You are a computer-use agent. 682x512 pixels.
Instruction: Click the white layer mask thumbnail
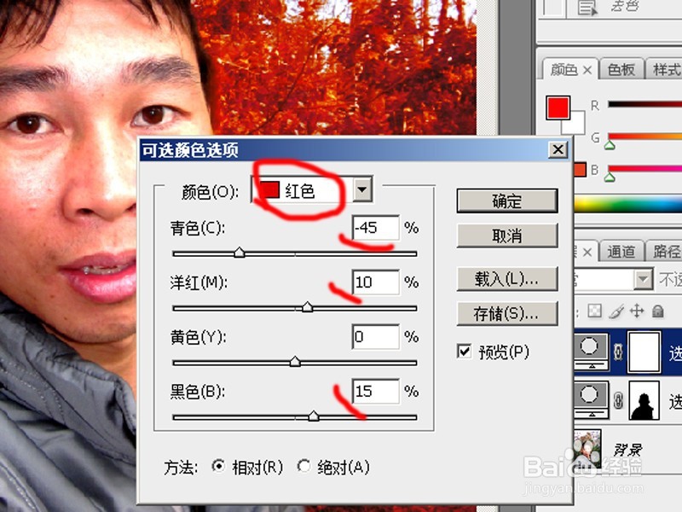pos(643,351)
